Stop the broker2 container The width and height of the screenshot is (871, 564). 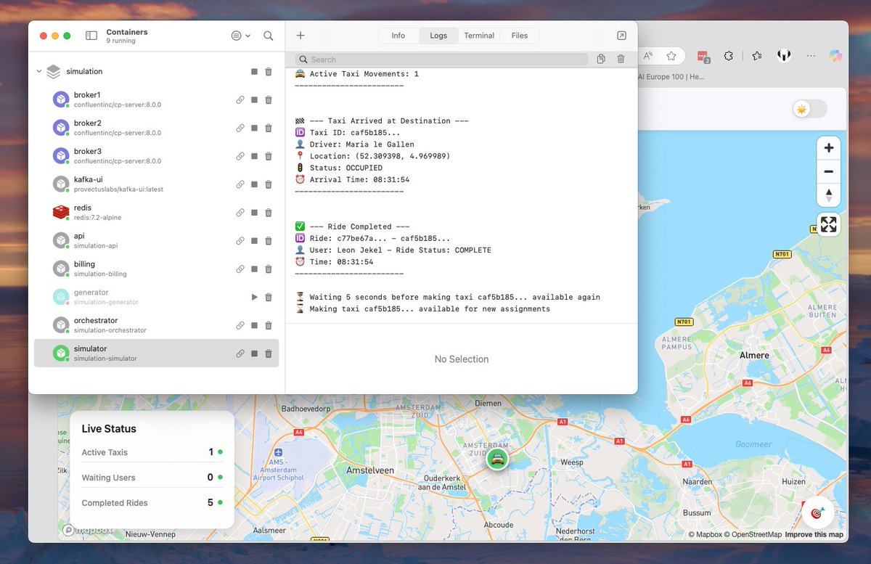click(254, 128)
